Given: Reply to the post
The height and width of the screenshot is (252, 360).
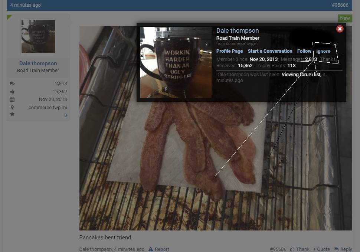Looking at the screenshot, I should (x=343, y=249).
